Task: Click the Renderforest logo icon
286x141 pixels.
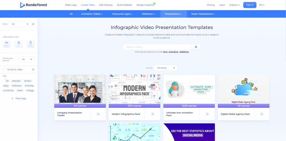Action: click(22, 5)
